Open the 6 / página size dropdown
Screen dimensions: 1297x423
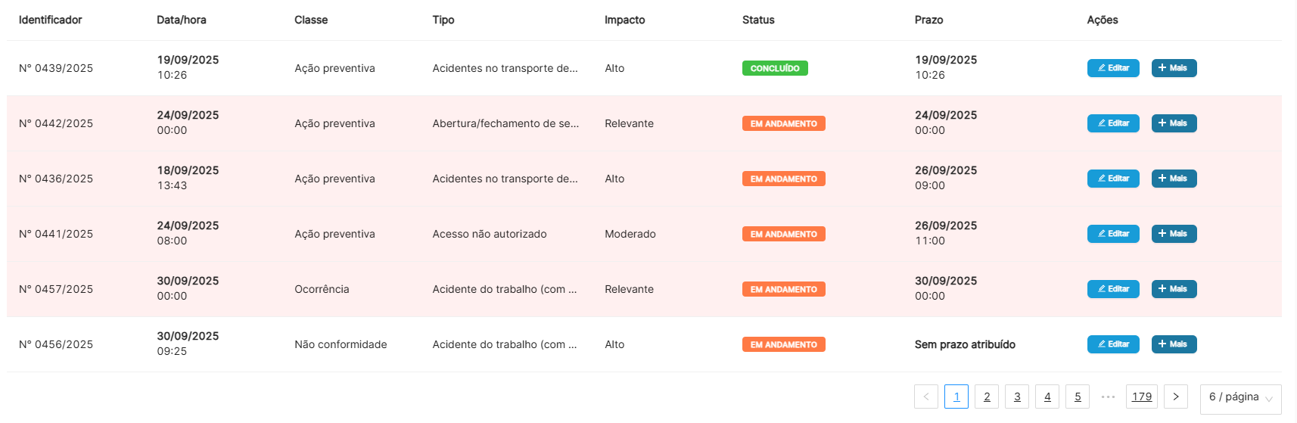pyautogui.click(x=1240, y=398)
